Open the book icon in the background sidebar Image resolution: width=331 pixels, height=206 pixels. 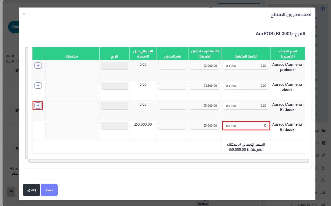pyautogui.click(x=323, y=143)
